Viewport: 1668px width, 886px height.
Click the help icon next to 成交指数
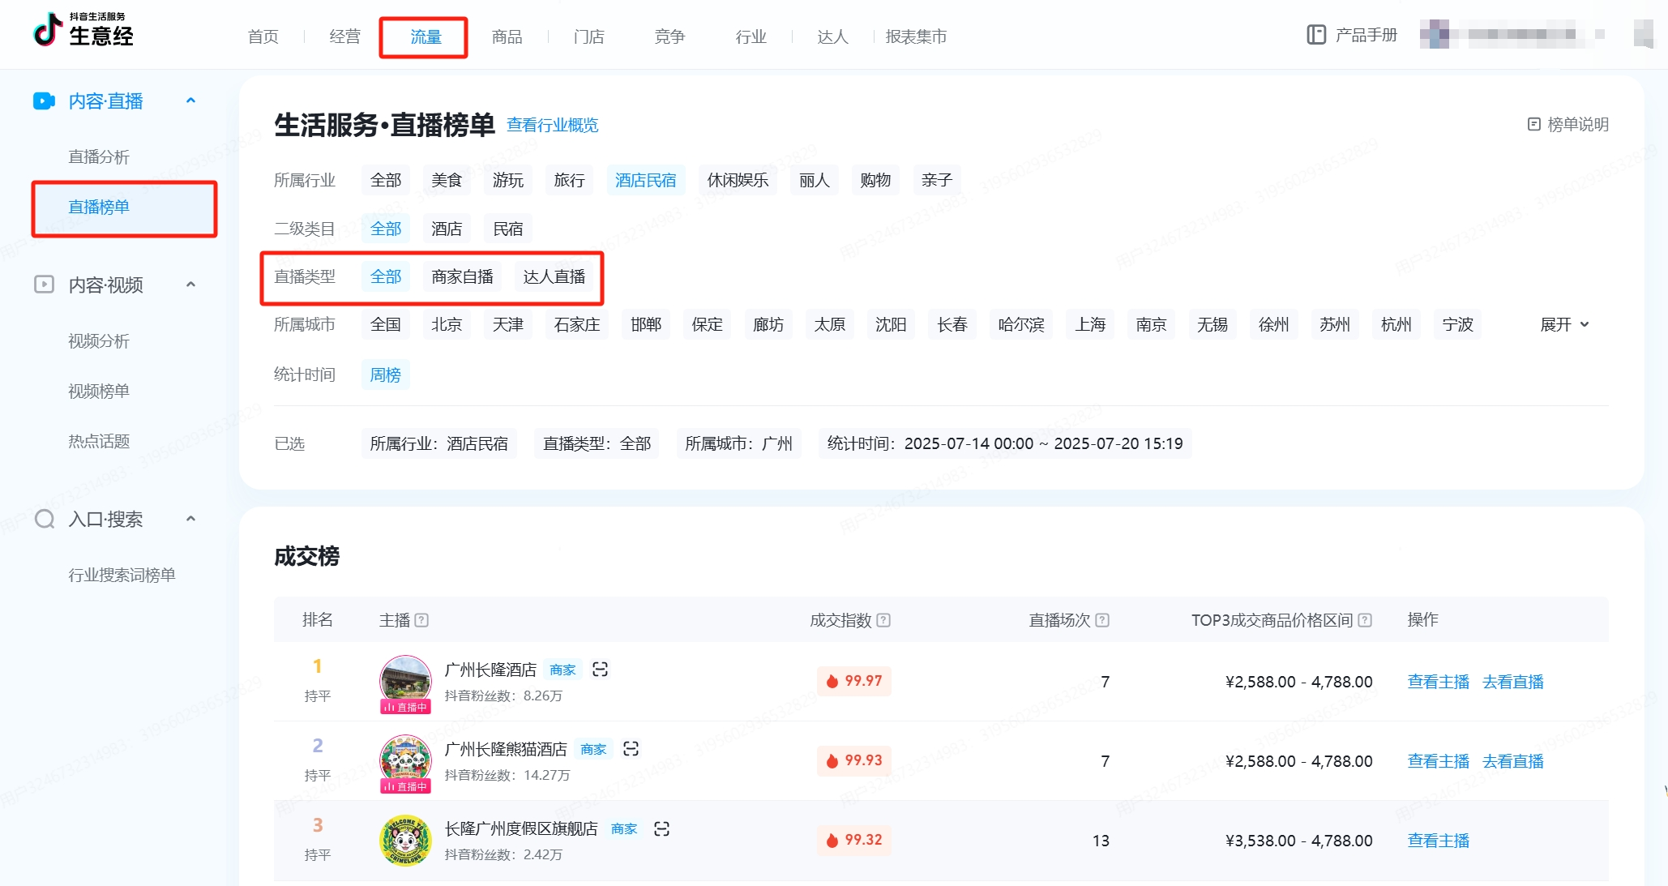pos(883,620)
